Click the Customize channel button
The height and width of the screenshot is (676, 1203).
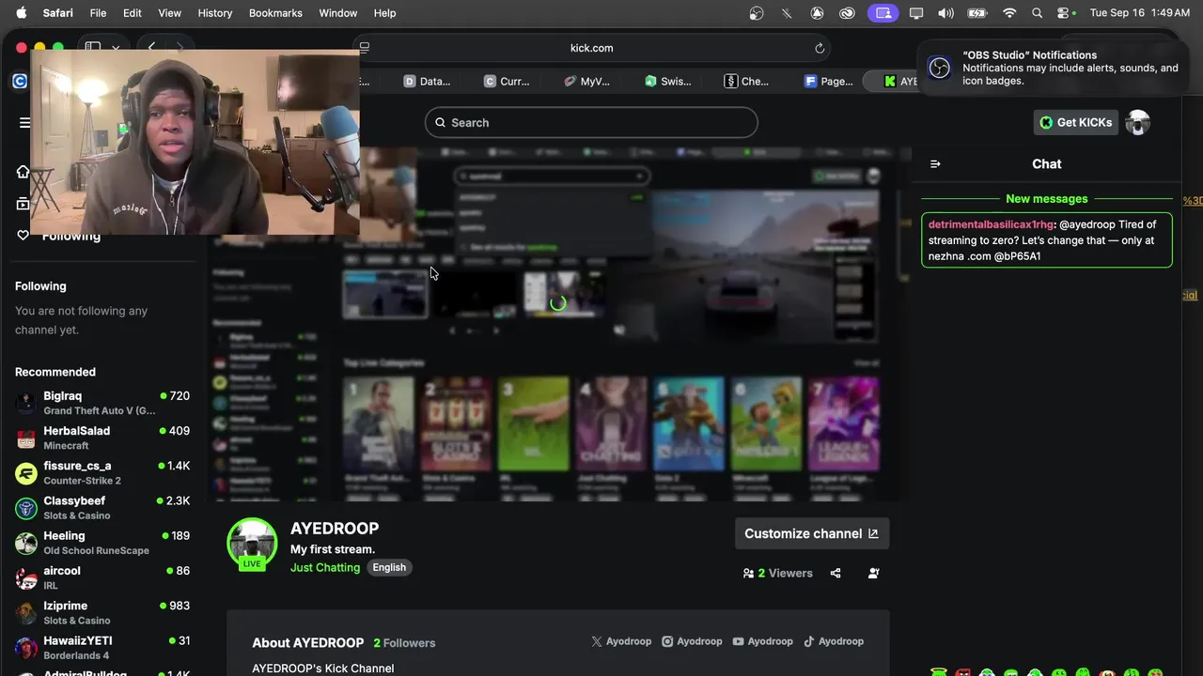(812, 533)
